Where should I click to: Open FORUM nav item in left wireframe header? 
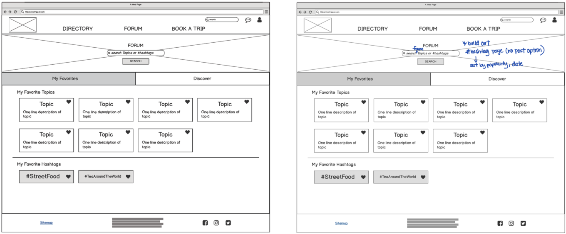pyautogui.click(x=133, y=29)
